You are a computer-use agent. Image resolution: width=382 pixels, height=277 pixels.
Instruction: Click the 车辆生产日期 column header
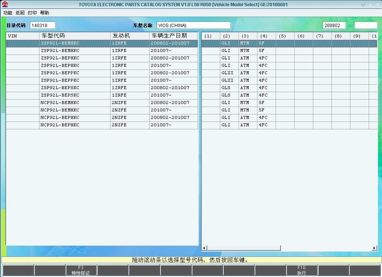point(174,36)
